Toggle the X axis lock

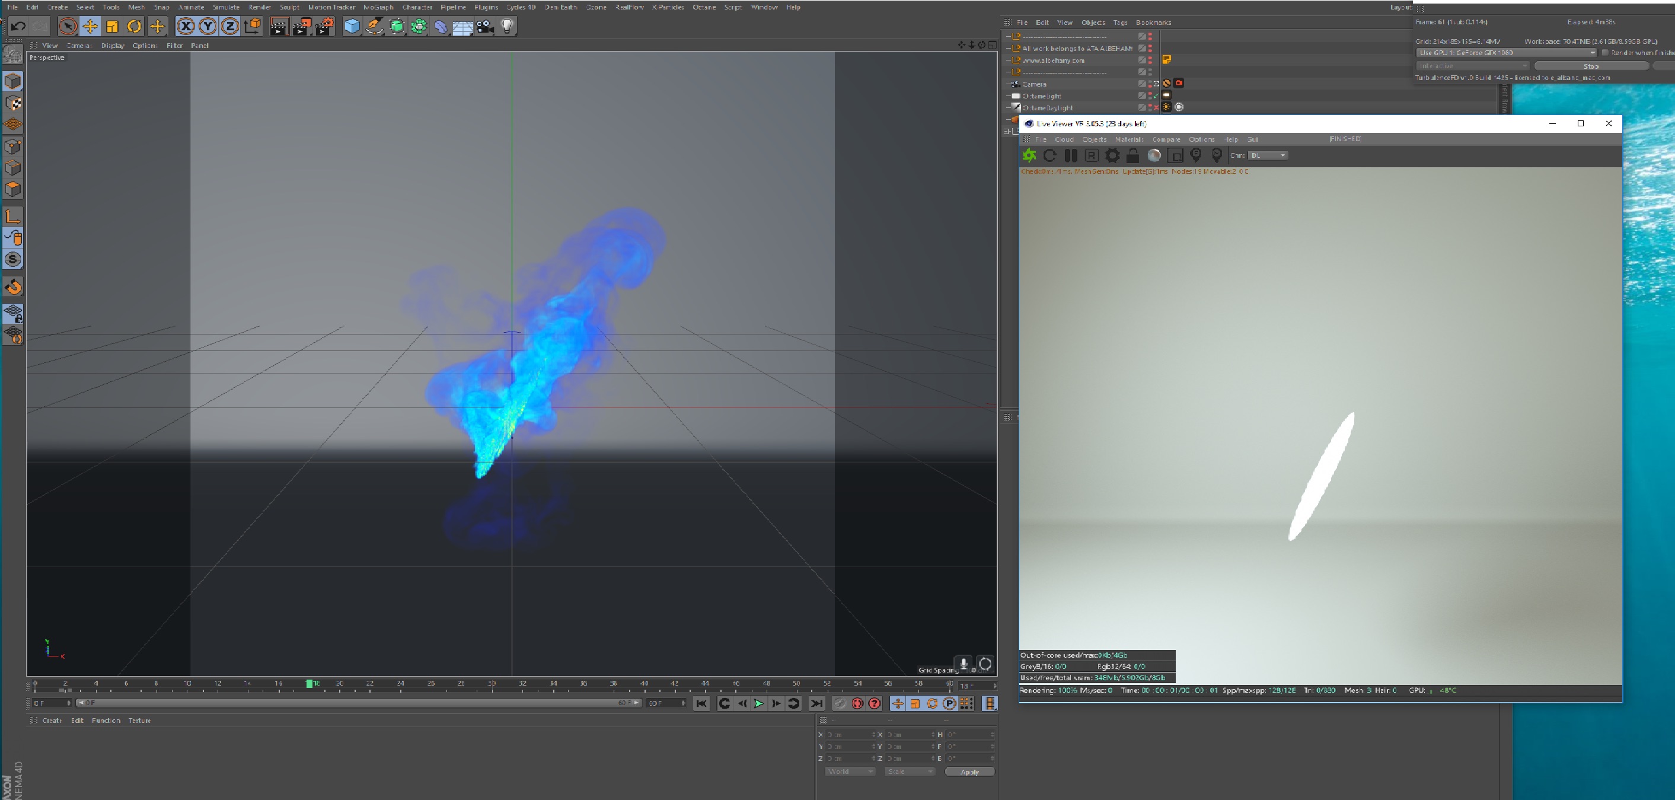click(x=186, y=27)
